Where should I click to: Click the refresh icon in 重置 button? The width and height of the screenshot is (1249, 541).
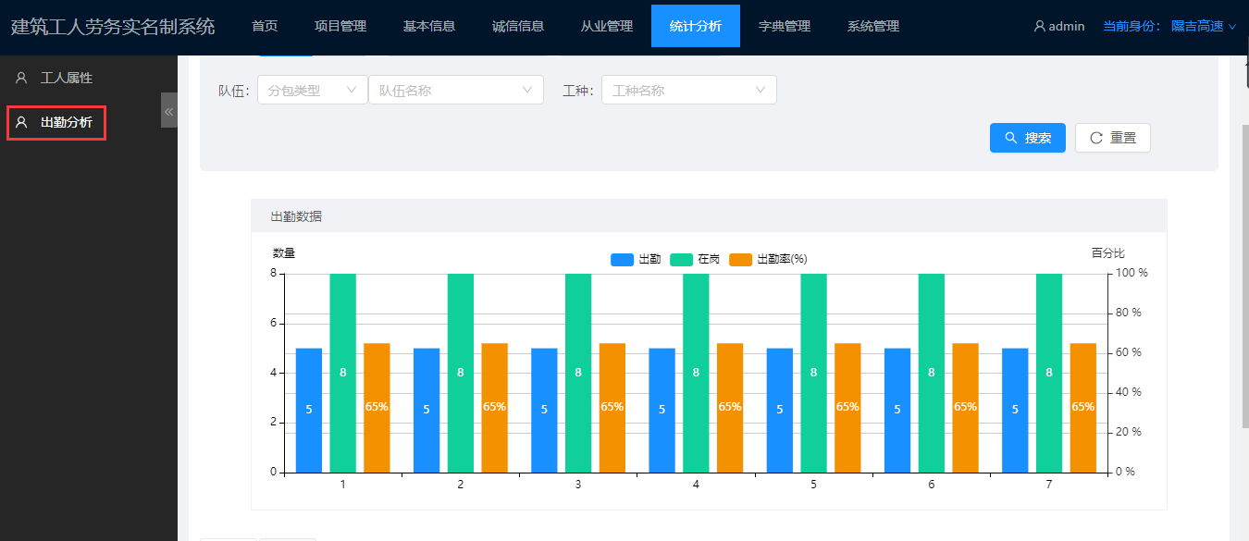(1096, 138)
